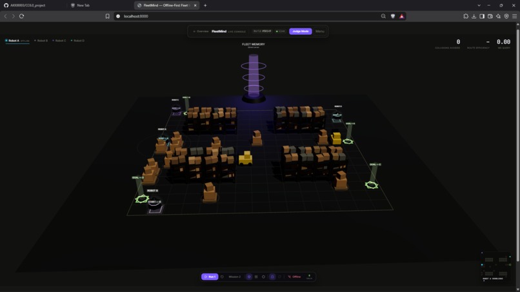Click the green Goal C marker ring
This screenshot has height=292, width=520.
pyautogui.click(x=372, y=185)
